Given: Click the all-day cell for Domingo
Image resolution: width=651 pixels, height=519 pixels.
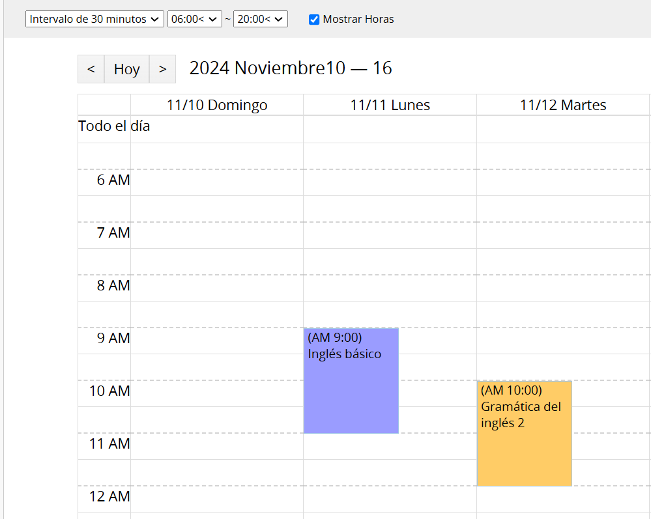Looking at the screenshot, I should [216, 129].
